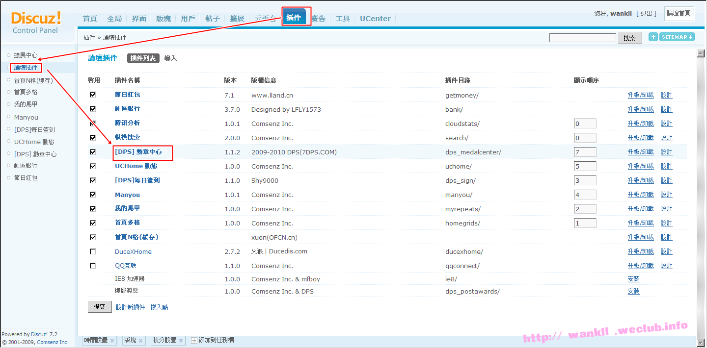Open the 首頁 top navigation menu

coord(90,19)
